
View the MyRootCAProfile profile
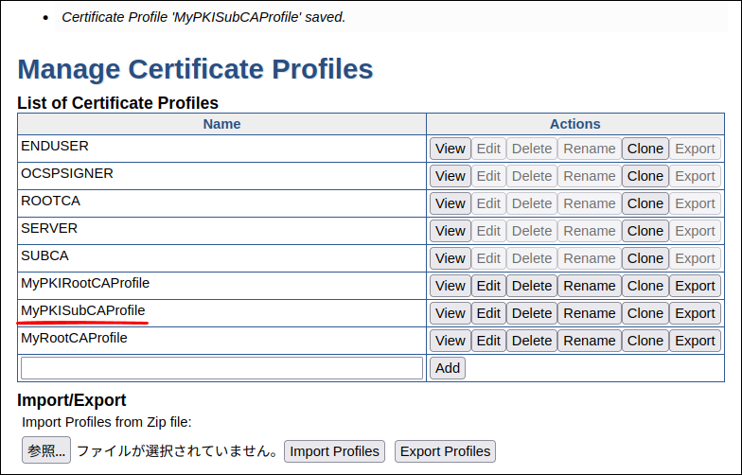[450, 341]
